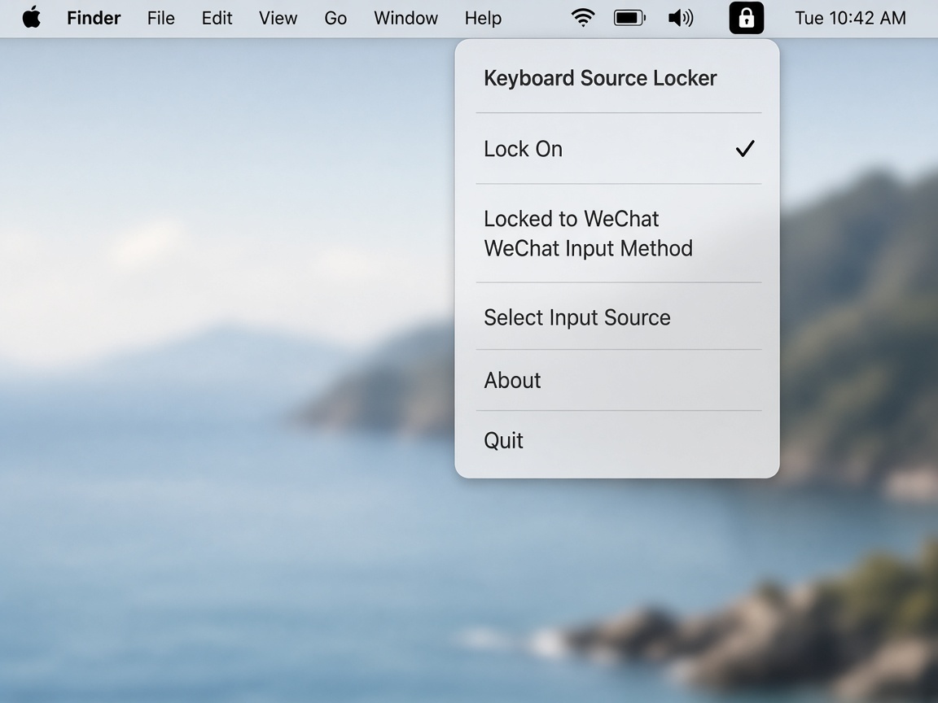
Task: Click the Tue 10:42 AM clock
Action: [850, 18]
